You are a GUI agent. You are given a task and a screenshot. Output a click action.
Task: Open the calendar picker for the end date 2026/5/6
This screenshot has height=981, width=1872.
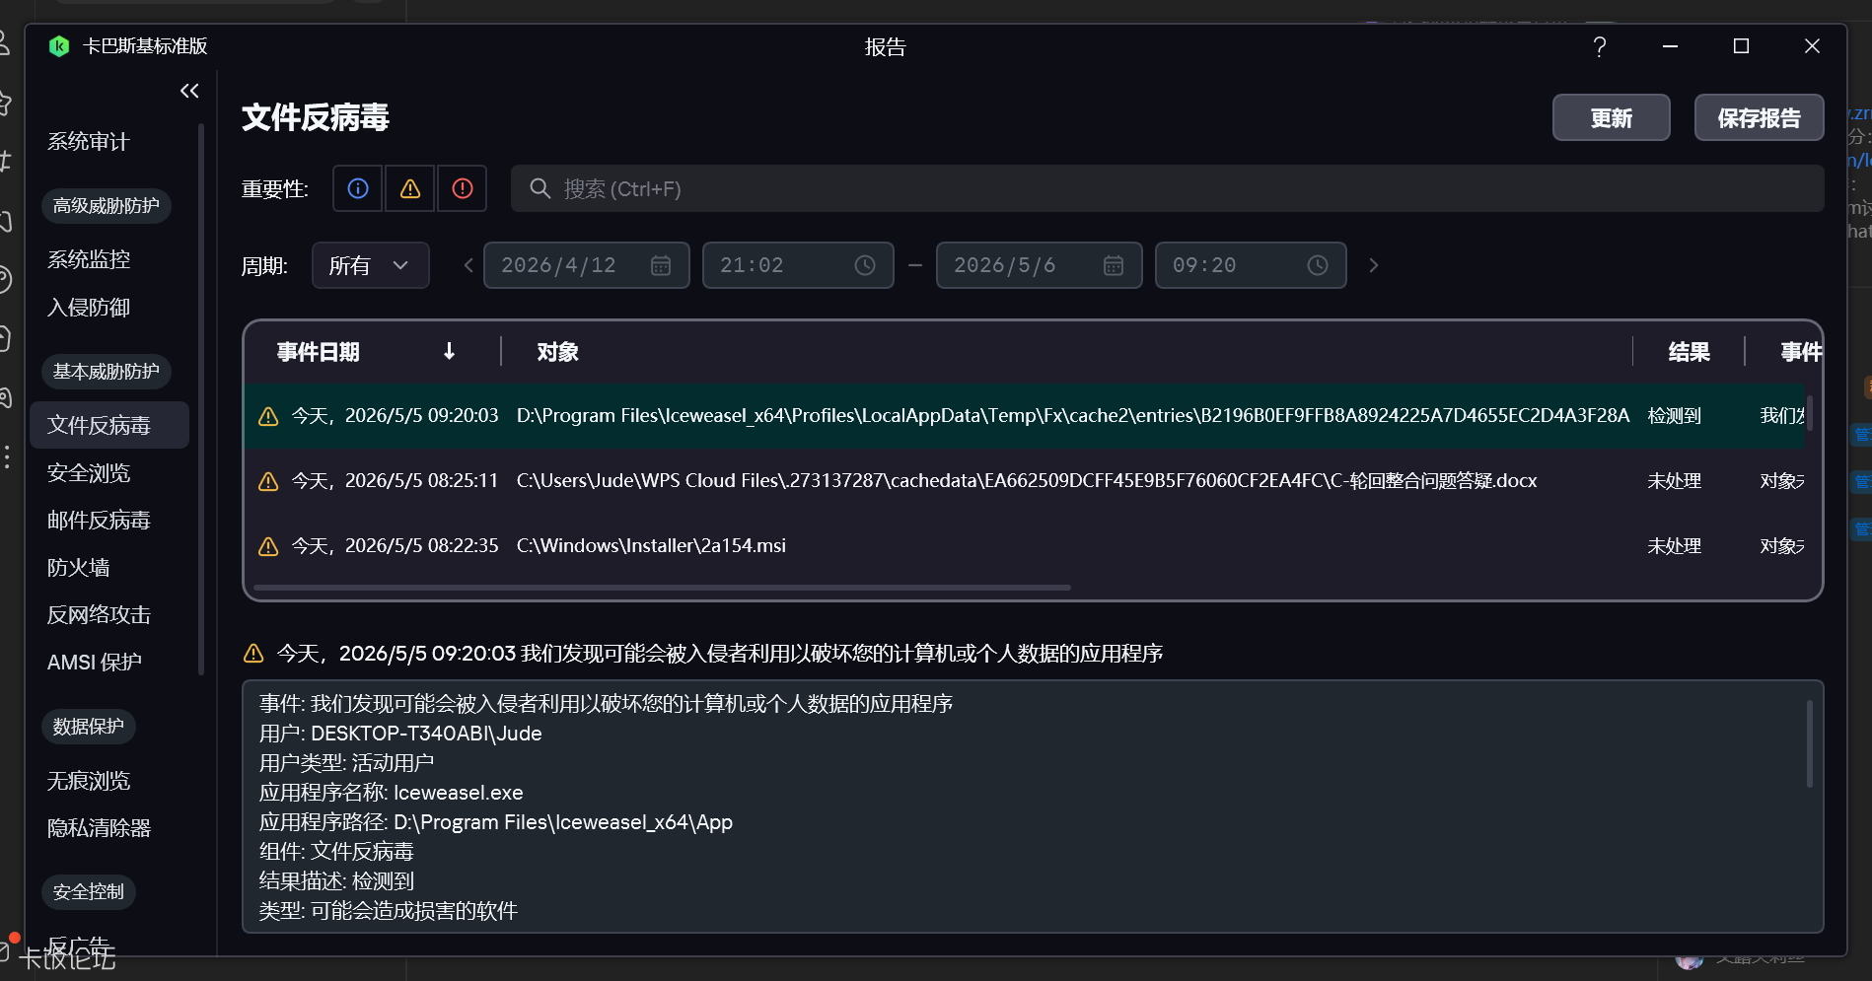(1114, 265)
